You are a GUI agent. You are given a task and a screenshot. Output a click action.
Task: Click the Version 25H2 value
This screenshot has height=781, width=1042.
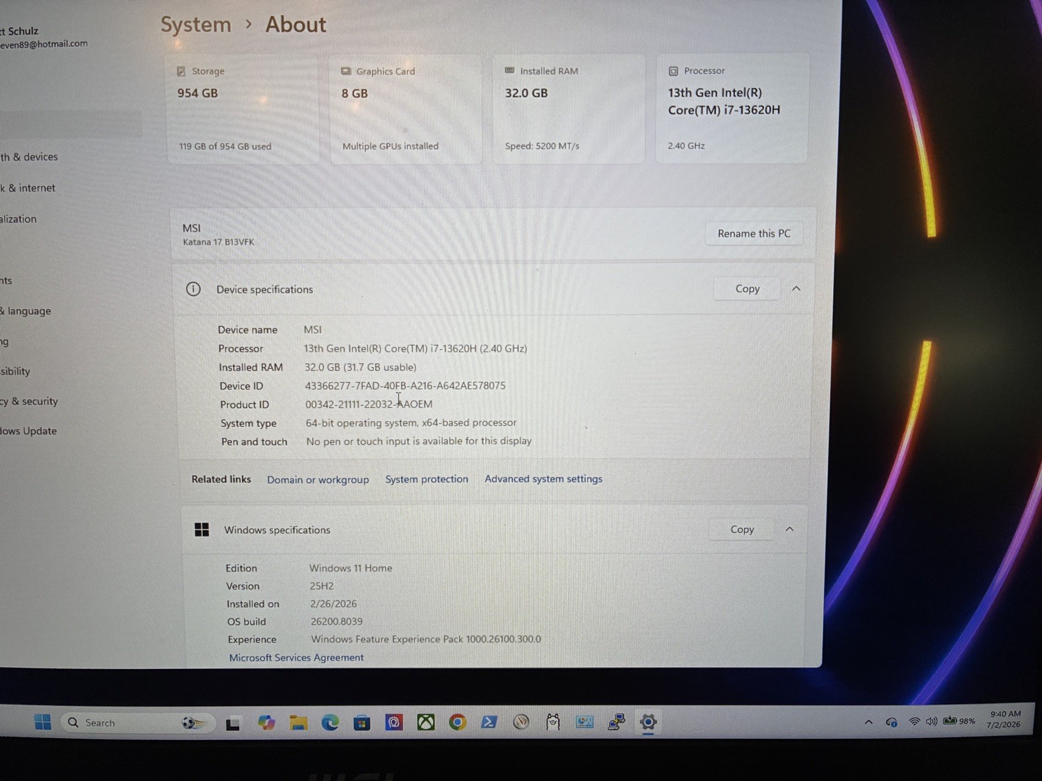point(322,586)
